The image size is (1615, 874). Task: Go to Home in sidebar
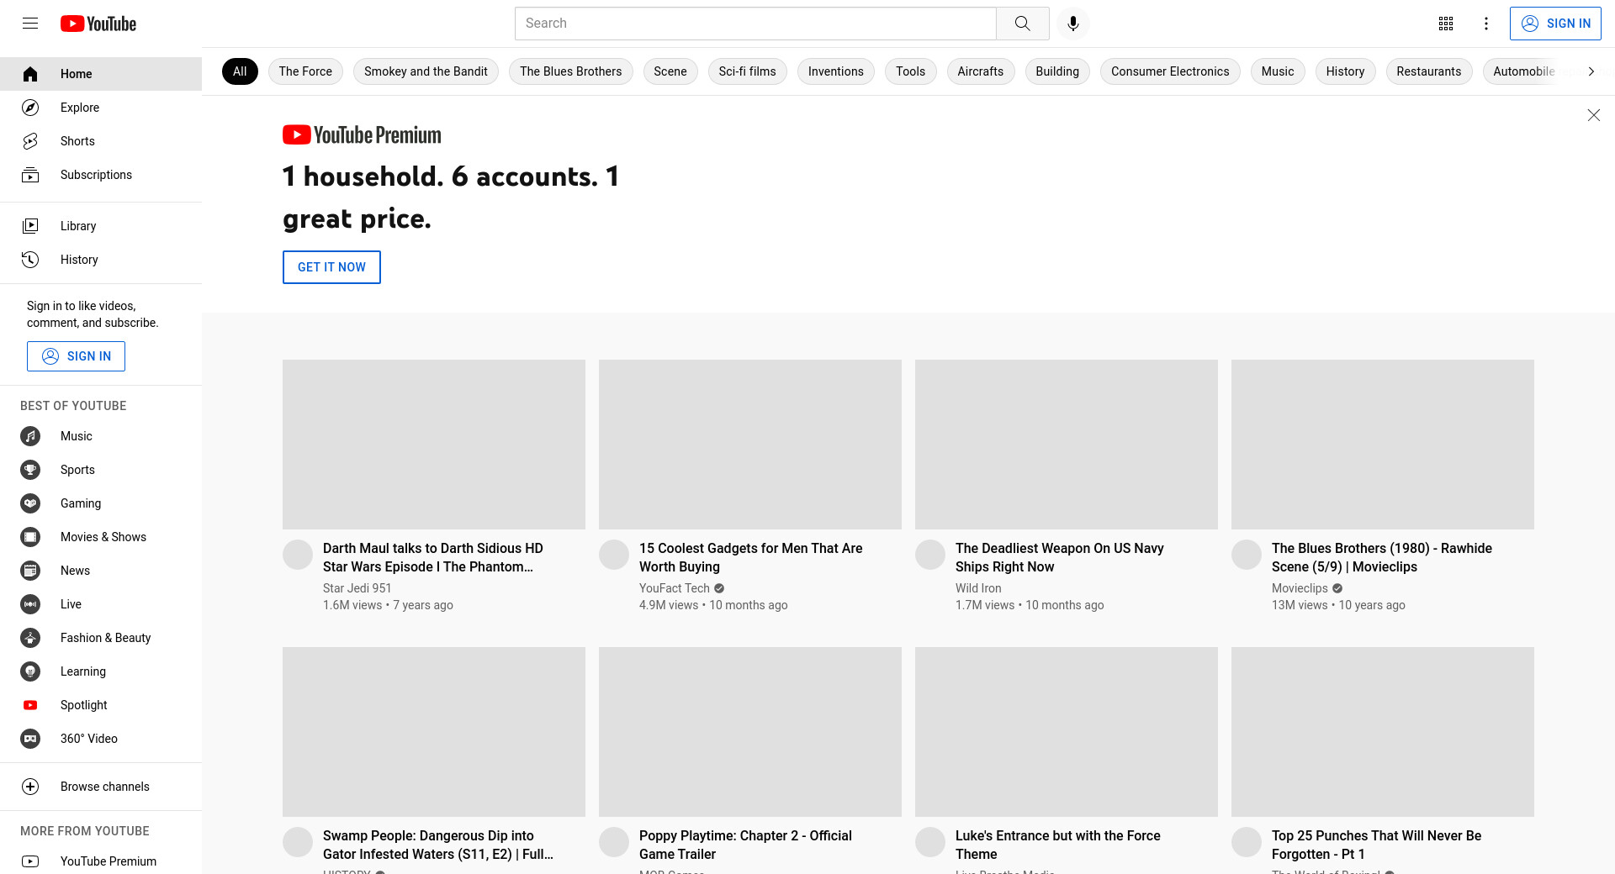(101, 74)
